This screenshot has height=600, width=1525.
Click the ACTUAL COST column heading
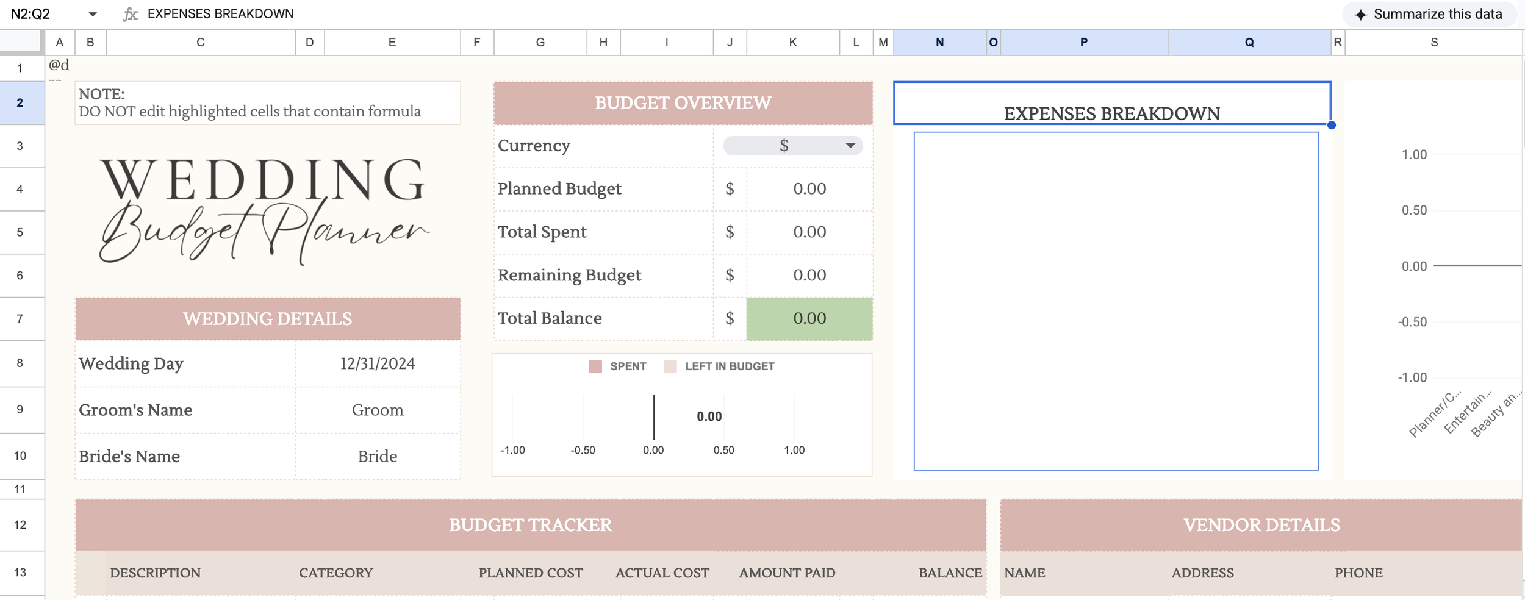click(x=662, y=573)
